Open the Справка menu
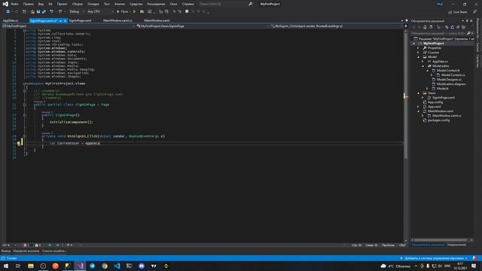This screenshot has height=271, width=482. pos(188,4)
